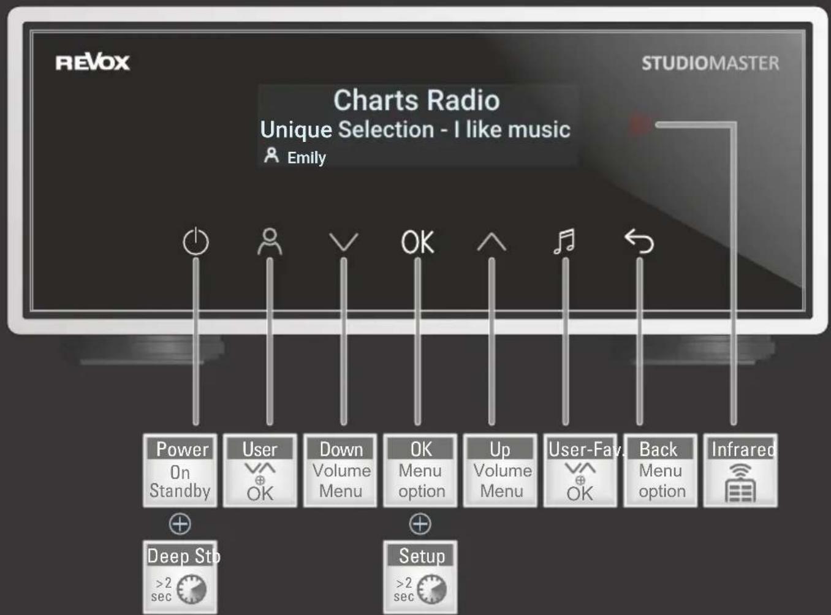
Task: Tap the Up arrow touch key
Action: click(491, 242)
